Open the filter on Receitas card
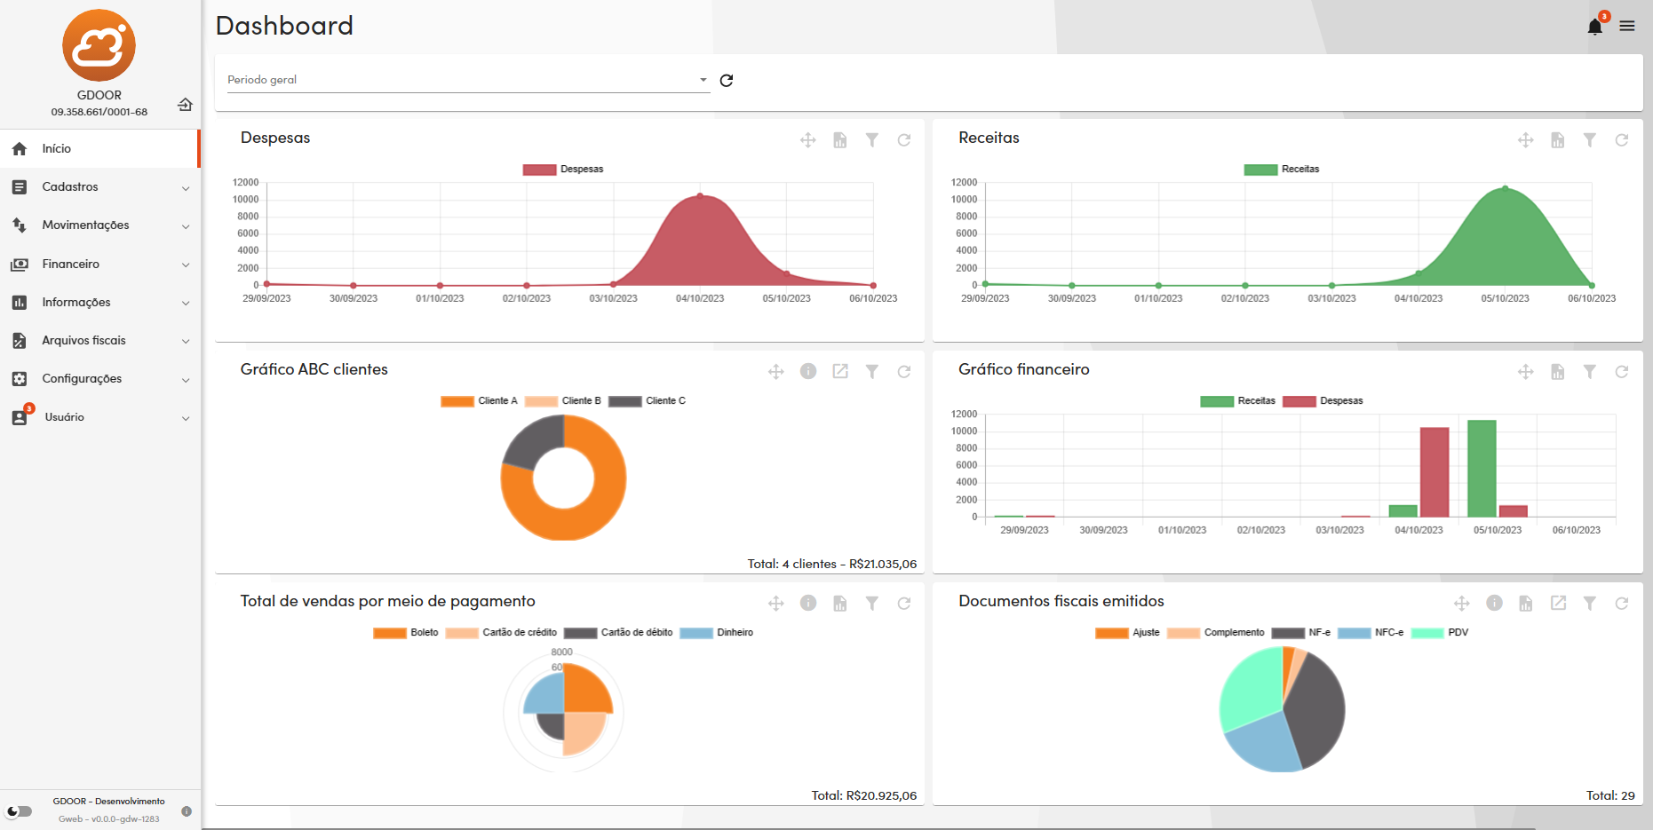The image size is (1653, 830). 1590,140
